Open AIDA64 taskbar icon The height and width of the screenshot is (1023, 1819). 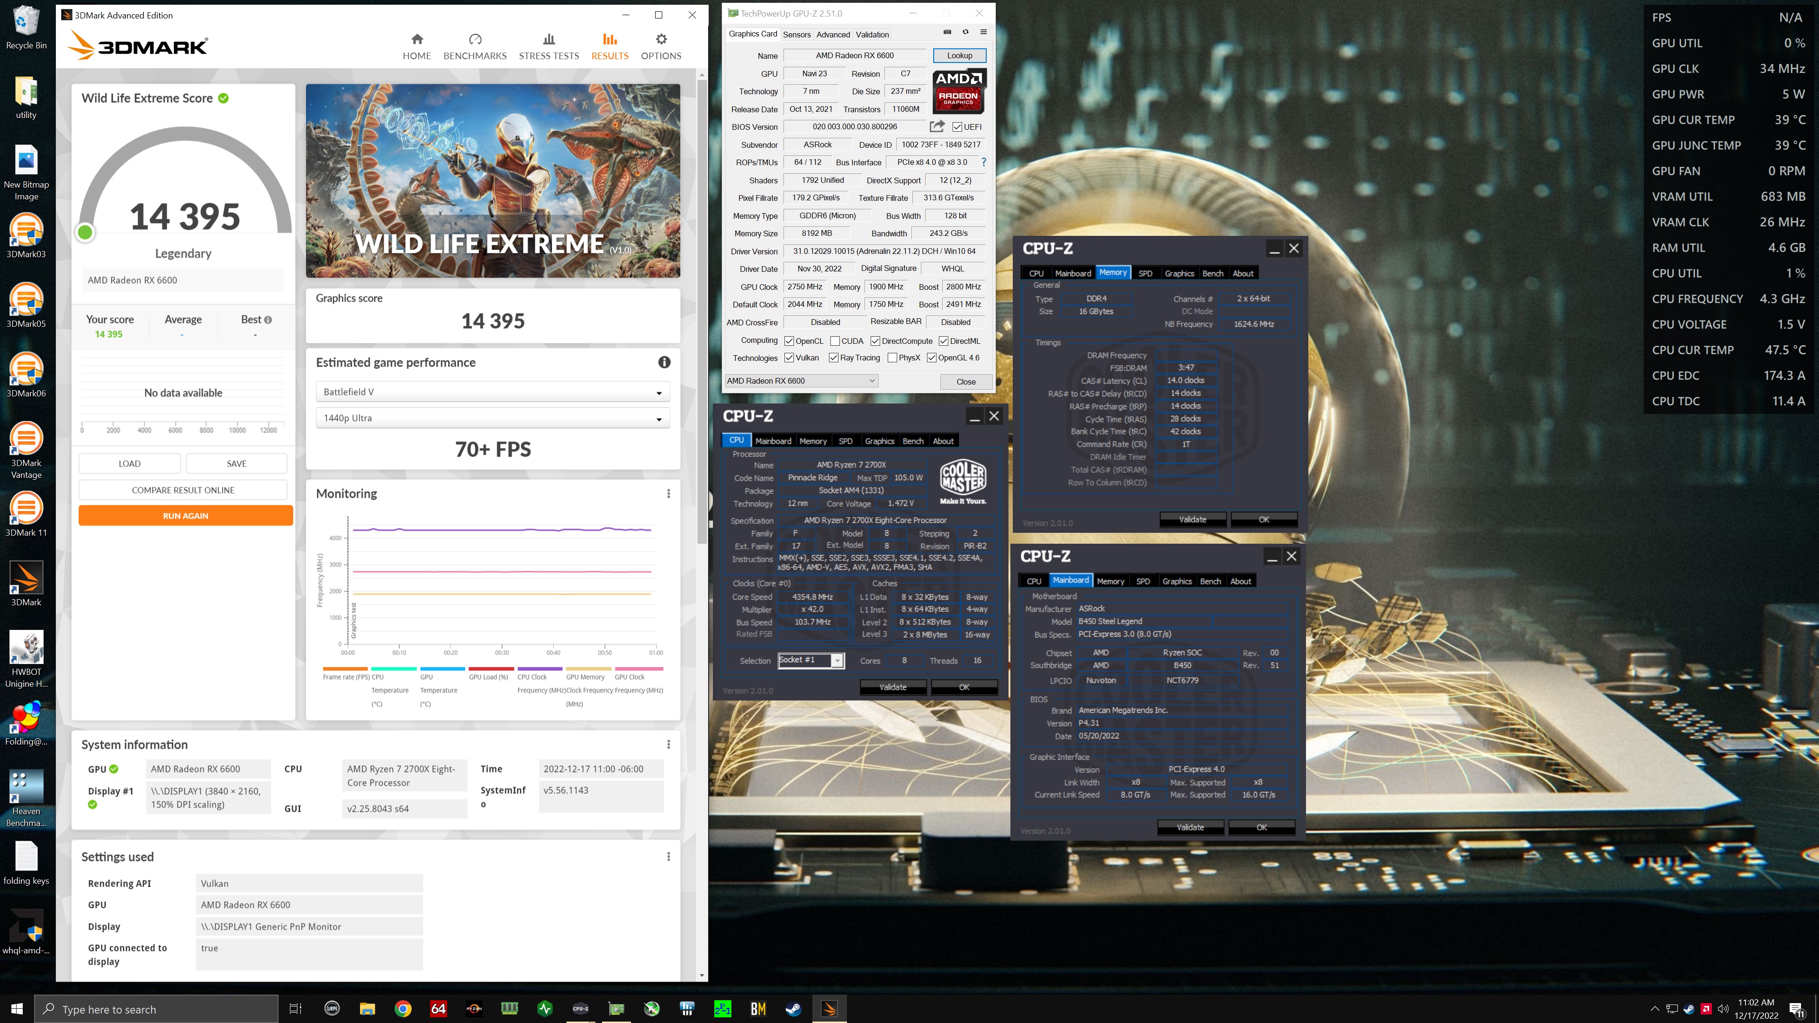[x=439, y=1009]
